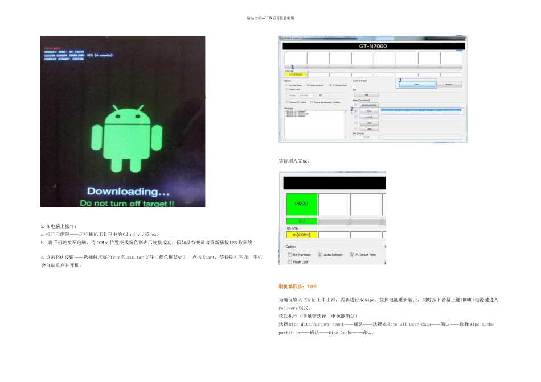
Task: Click the green 0:7 progress bar
Action: tap(301, 221)
